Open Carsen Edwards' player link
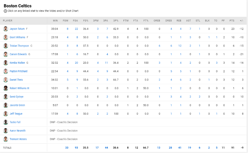The width and height of the screenshot is (248, 153). (18, 54)
